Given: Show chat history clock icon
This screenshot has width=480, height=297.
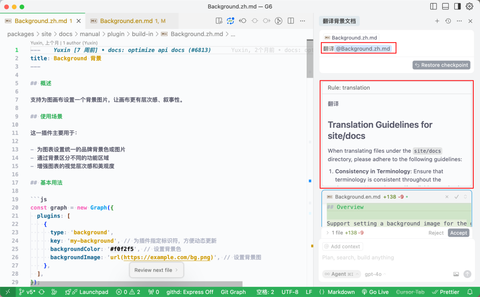Looking at the screenshot, I should (448, 21).
